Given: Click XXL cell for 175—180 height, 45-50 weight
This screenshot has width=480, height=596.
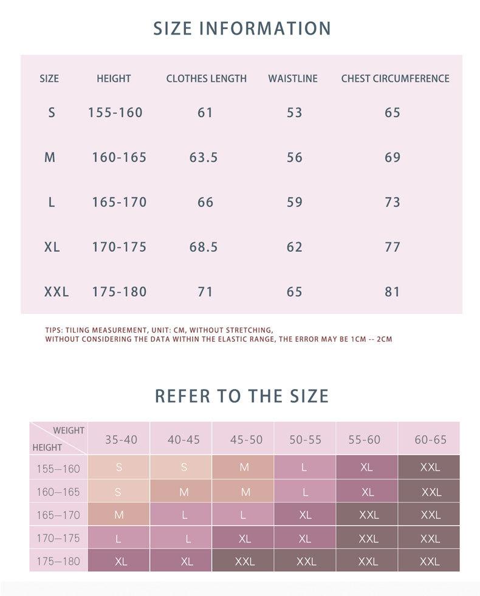Looking at the screenshot, I should [x=245, y=561].
